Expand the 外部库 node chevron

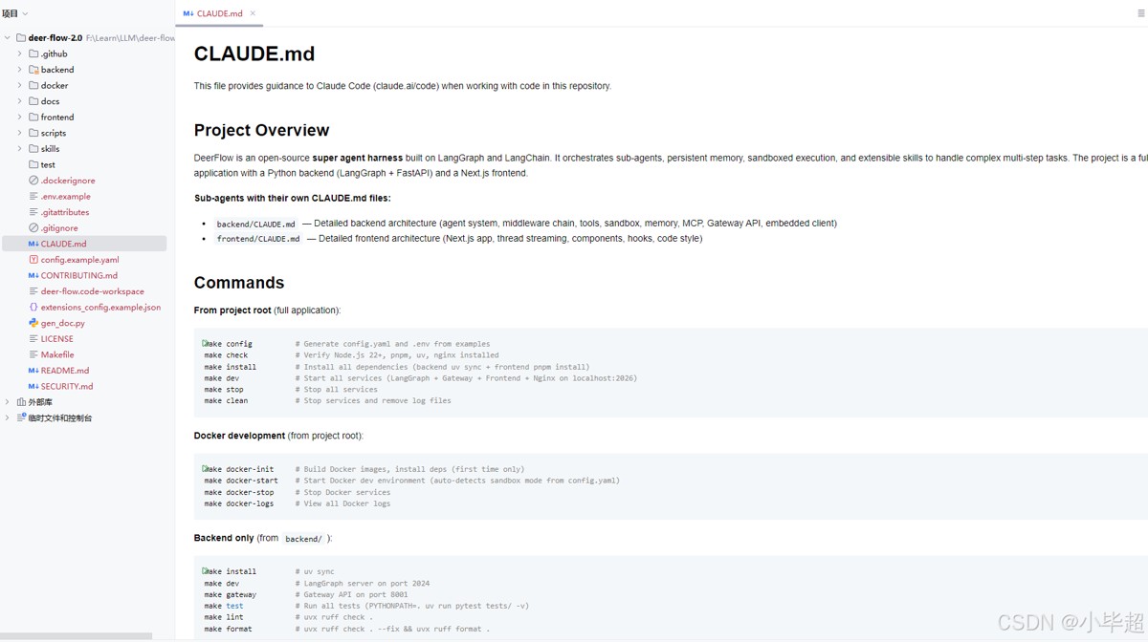8,402
